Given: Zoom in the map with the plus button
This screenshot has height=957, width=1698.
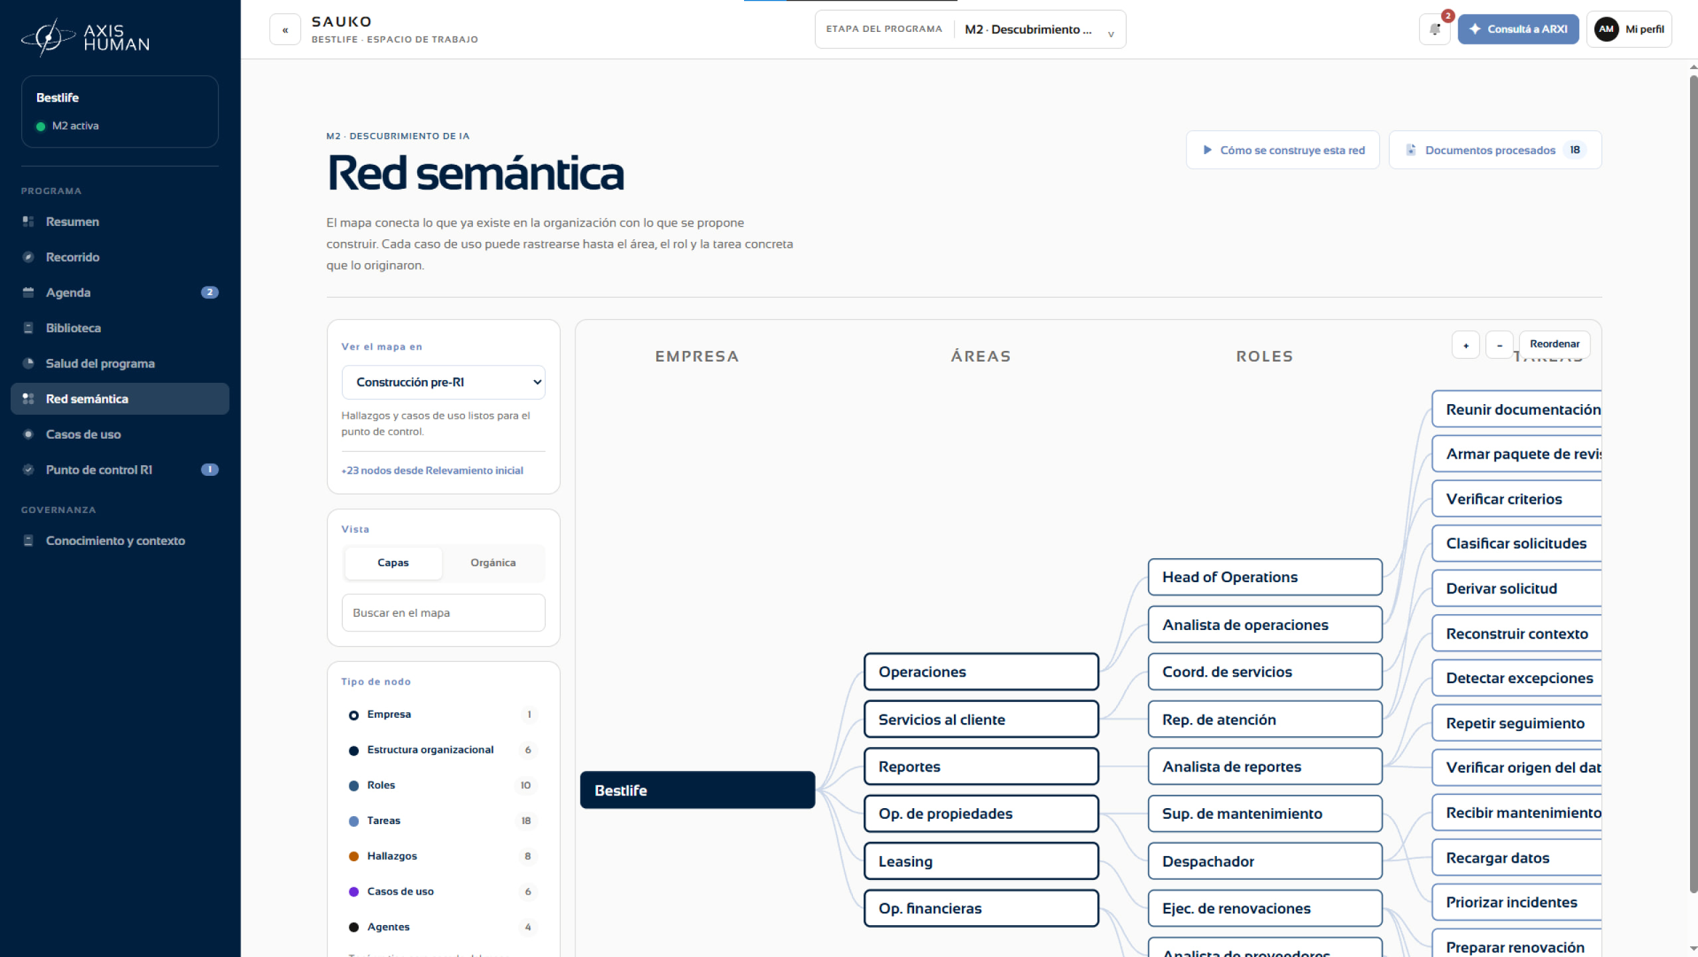Looking at the screenshot, I should coord(1465,345).
